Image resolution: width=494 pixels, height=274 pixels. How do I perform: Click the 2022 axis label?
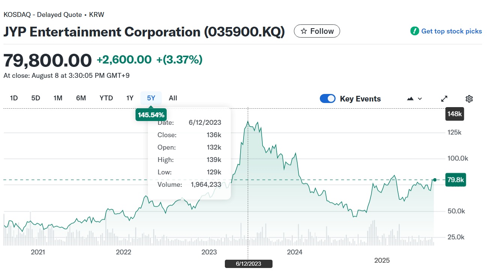[123, 252]
